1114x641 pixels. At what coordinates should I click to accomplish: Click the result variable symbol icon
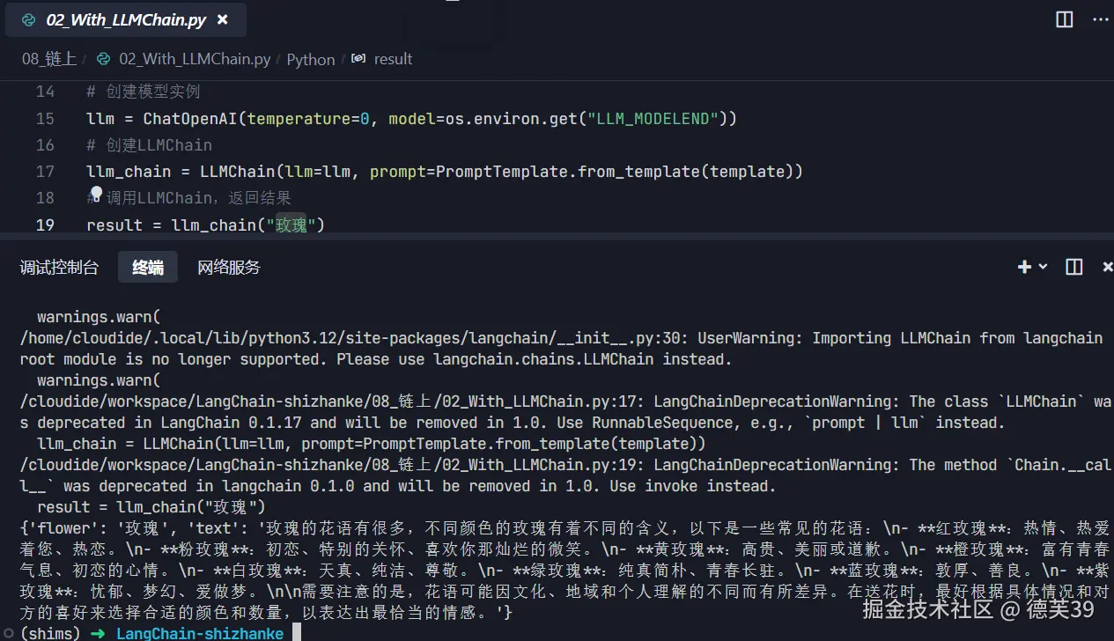(x=358, y=59)
